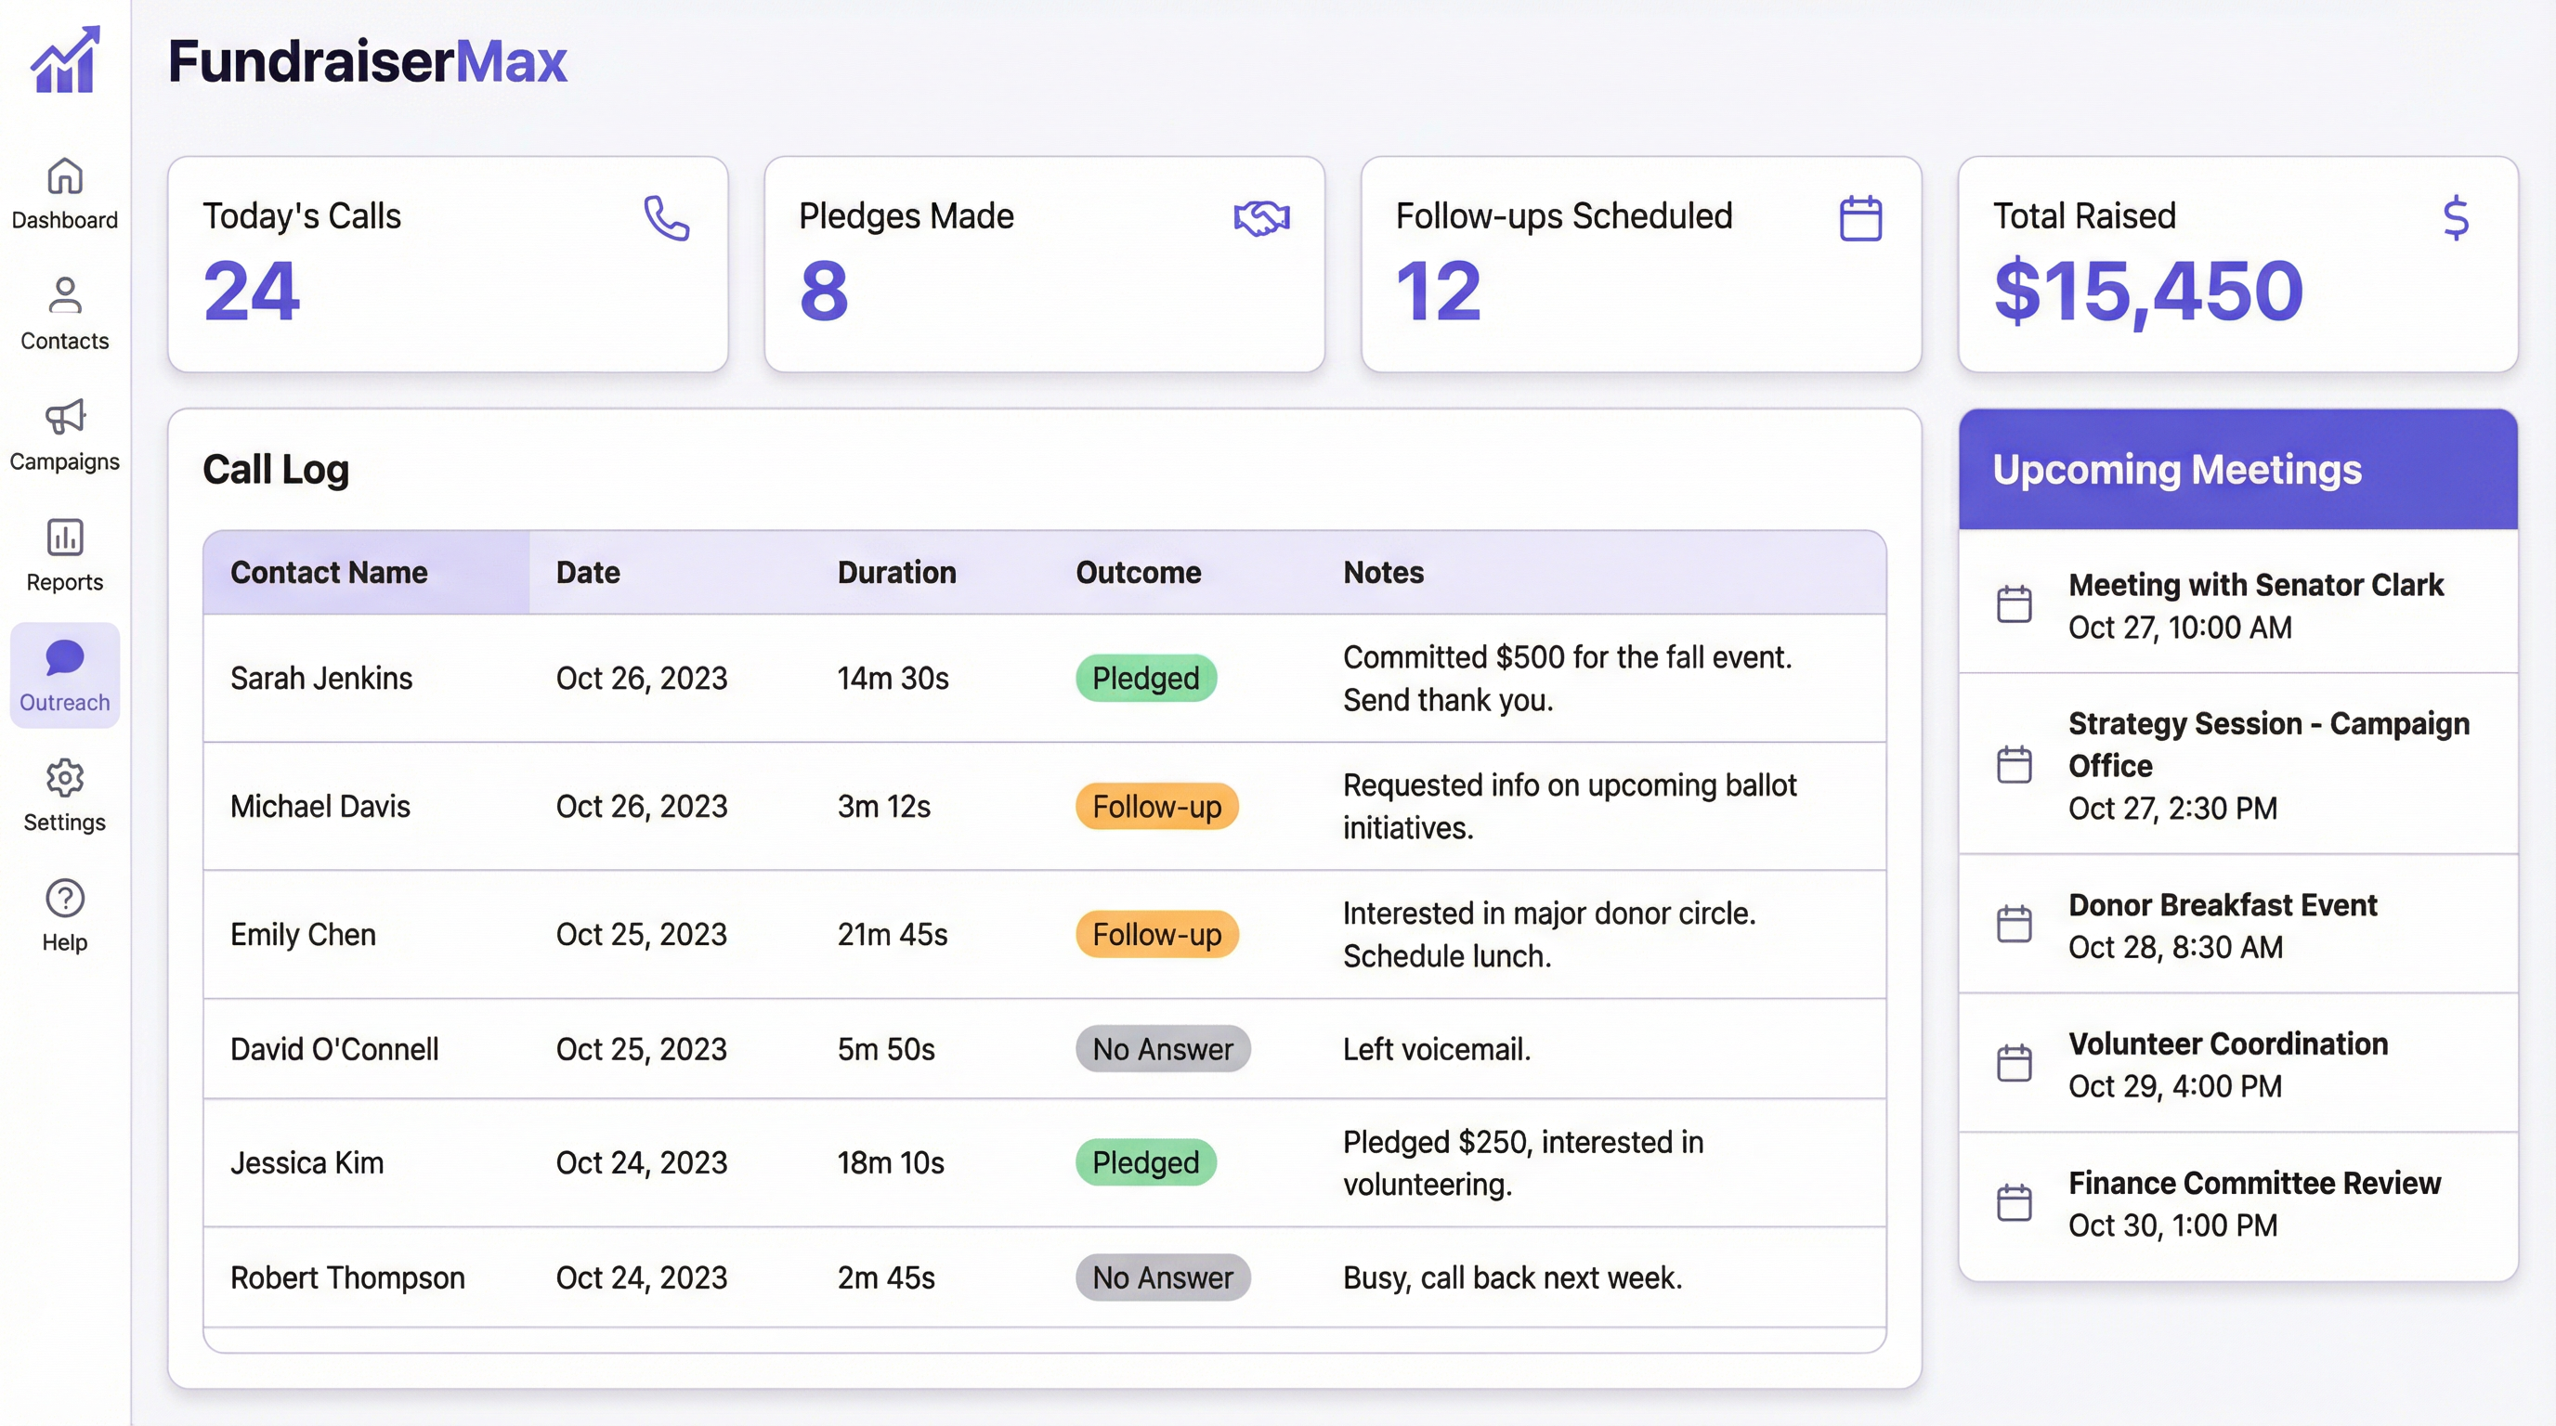
Task: Click the calendar icon on Follow-ups Scheduled card
Action: [1859, 217]
